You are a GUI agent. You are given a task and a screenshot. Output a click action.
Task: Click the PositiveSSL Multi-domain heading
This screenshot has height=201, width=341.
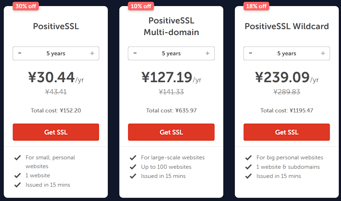[171, 26]
